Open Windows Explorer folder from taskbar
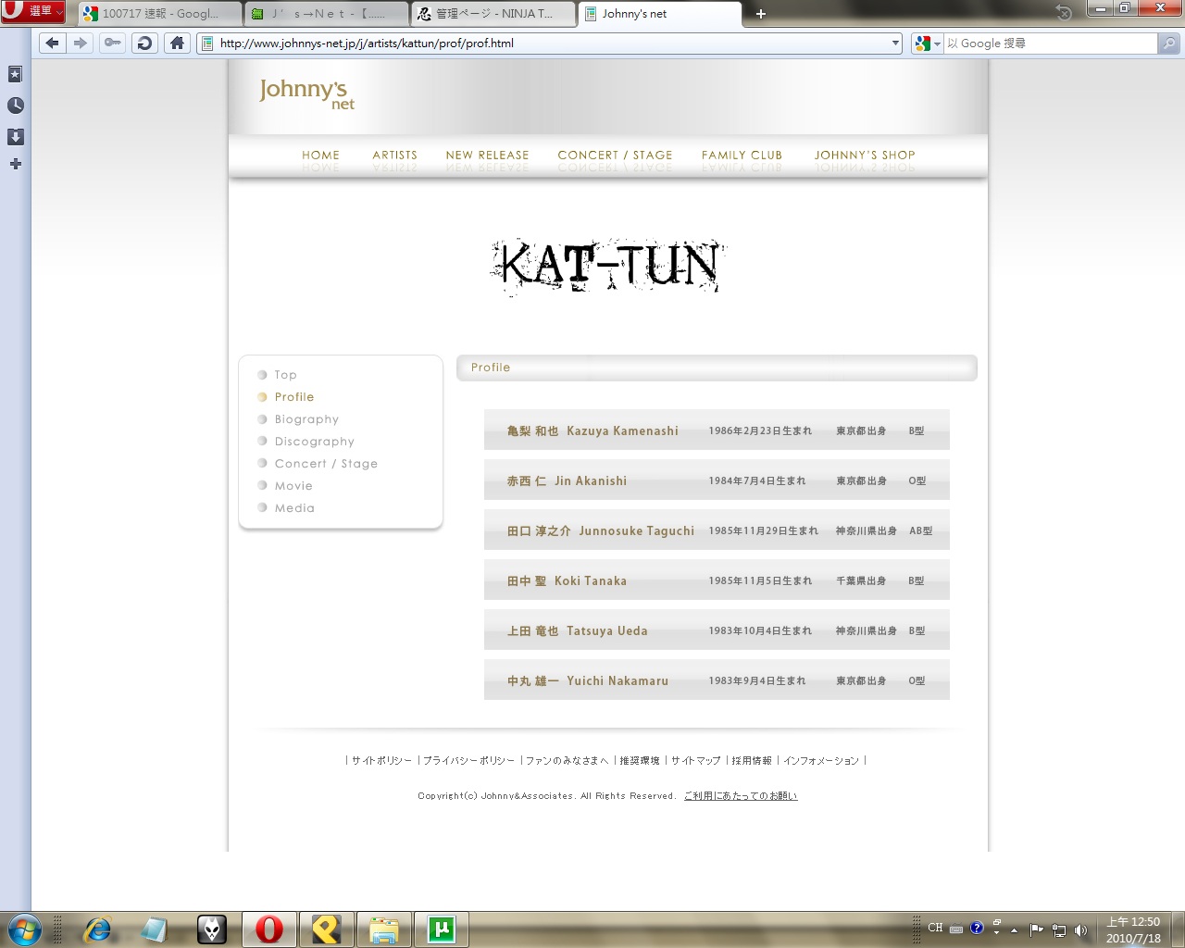Viewport: 1185px width, 948px height. 383,929
